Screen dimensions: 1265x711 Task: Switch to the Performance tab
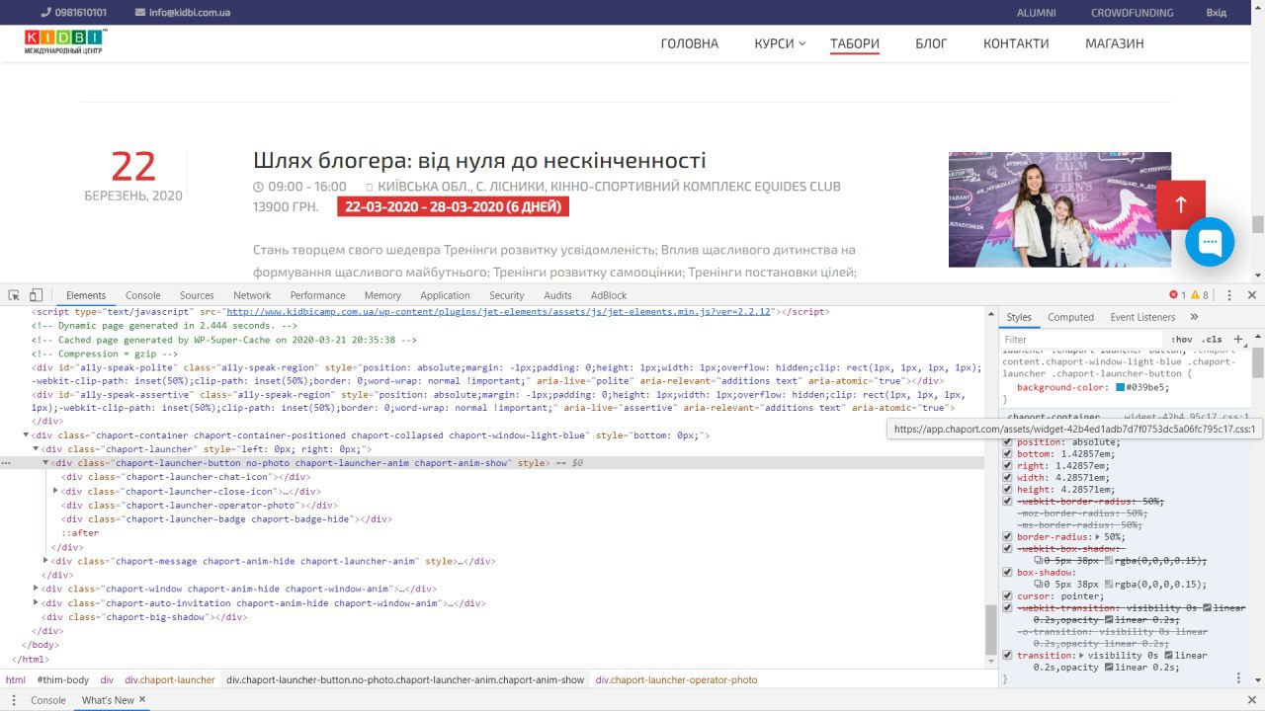[x=318, y=295]
